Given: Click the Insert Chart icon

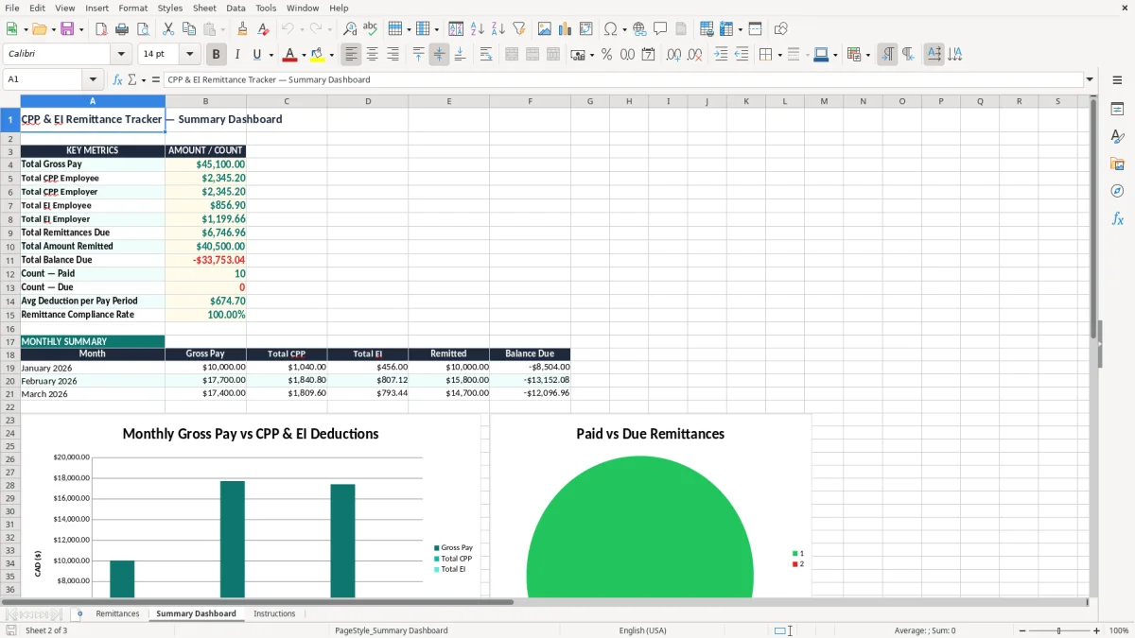Looking at the screenshot, I should 566,29.
